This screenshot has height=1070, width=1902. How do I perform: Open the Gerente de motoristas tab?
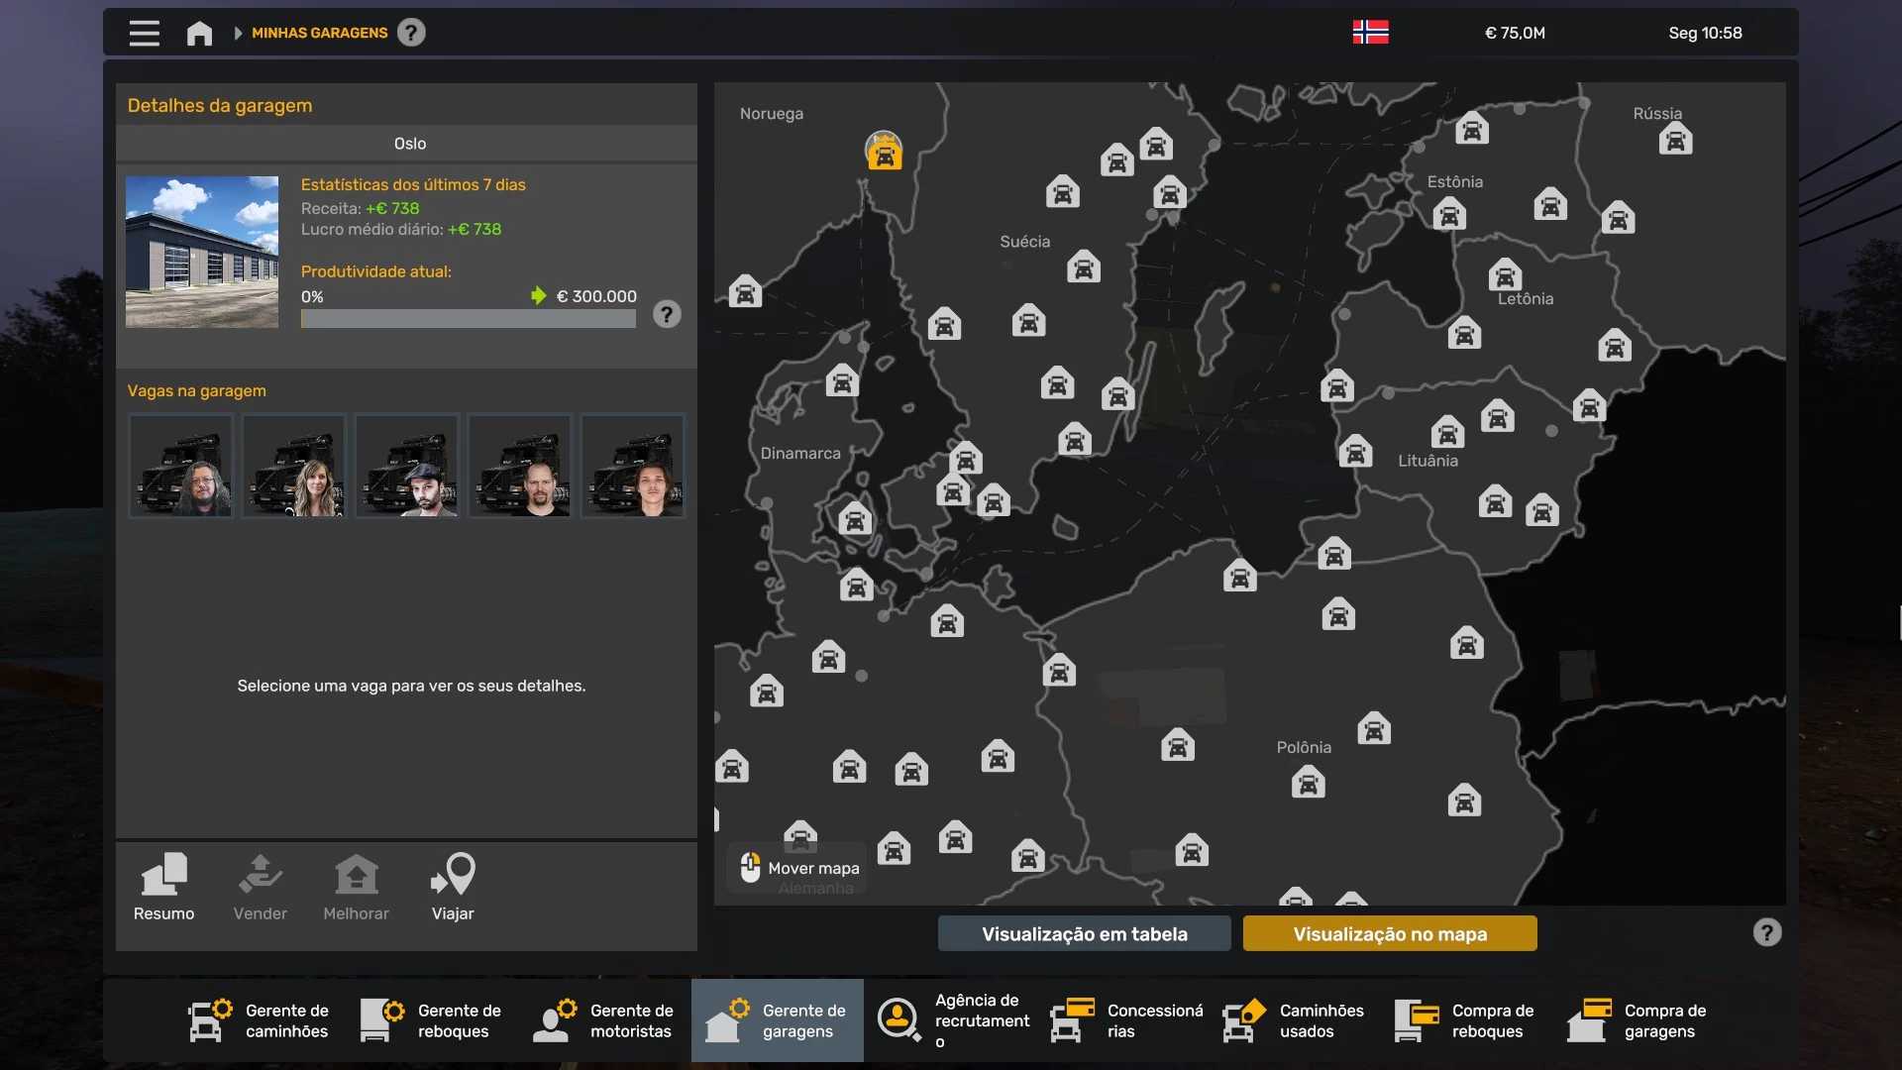tap(604, 1020)
